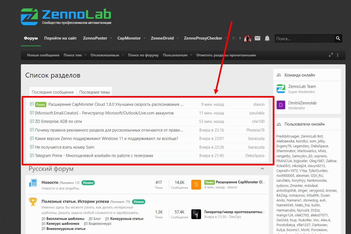
Task: Open FreddyKrueger in online users
Action: click(x=288, y=136)
